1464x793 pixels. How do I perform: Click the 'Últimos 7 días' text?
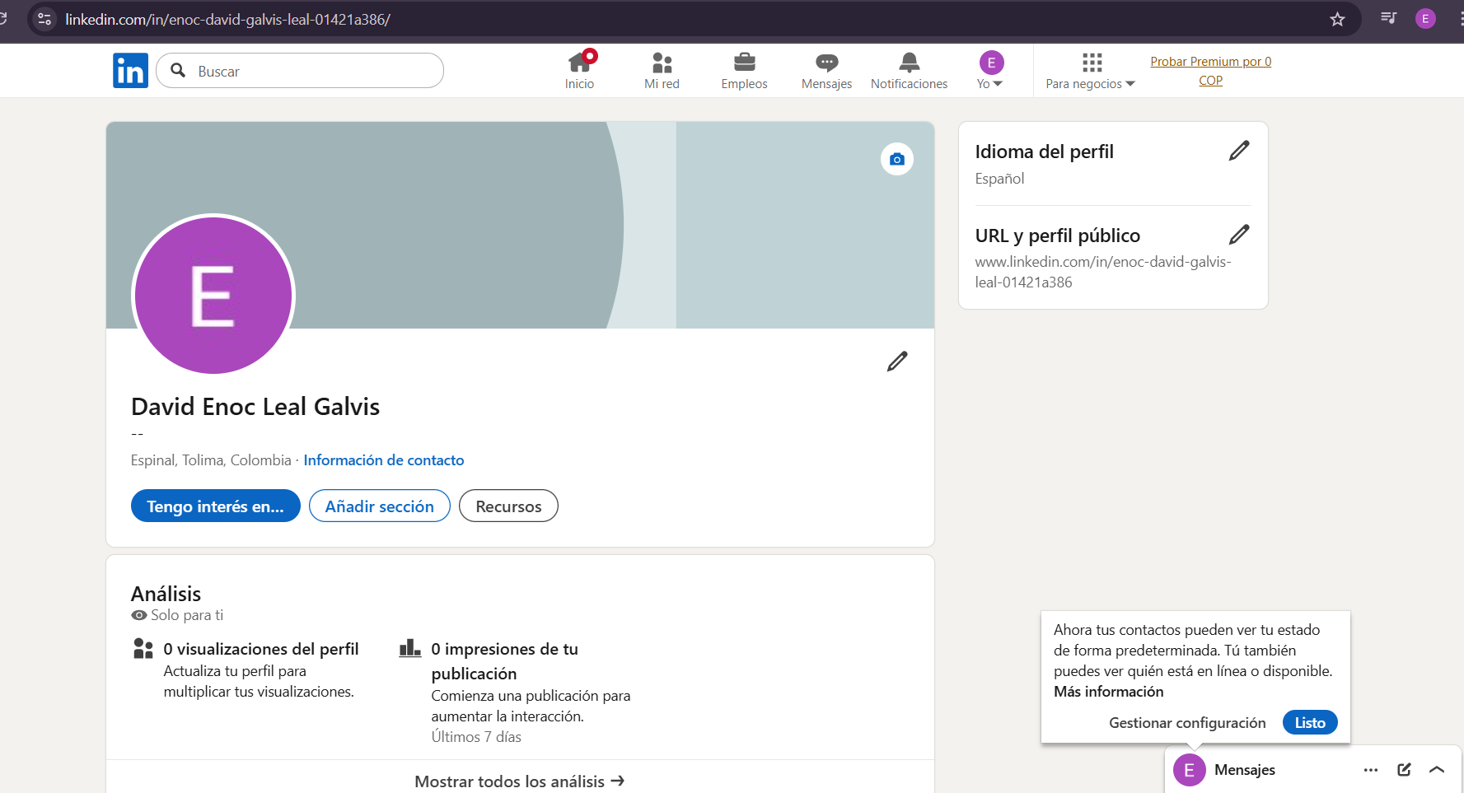tap(476, 737)
